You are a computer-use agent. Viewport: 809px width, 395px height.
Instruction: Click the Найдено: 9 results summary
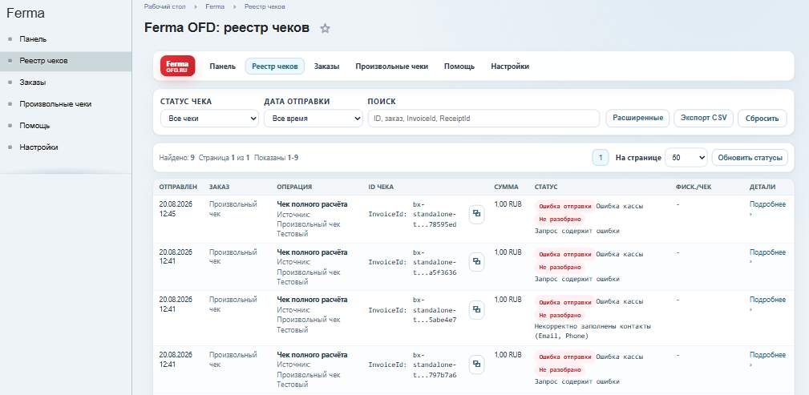pos(176,158)
